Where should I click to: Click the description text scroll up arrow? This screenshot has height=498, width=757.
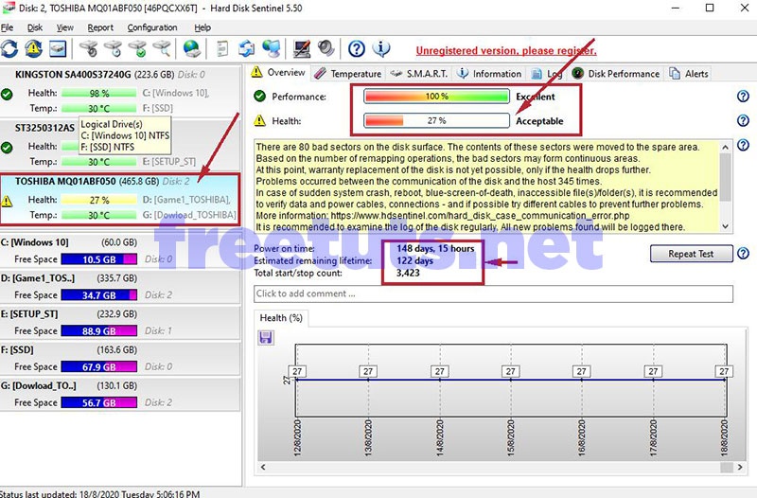(x=725, y=147)
